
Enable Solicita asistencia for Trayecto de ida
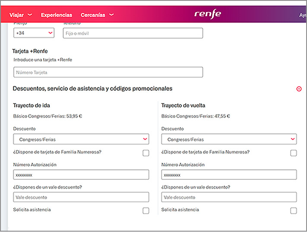click(146, 210)
